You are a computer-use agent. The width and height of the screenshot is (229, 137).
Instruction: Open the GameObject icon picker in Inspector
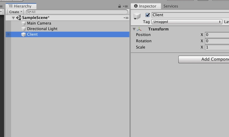pos(137,16)
